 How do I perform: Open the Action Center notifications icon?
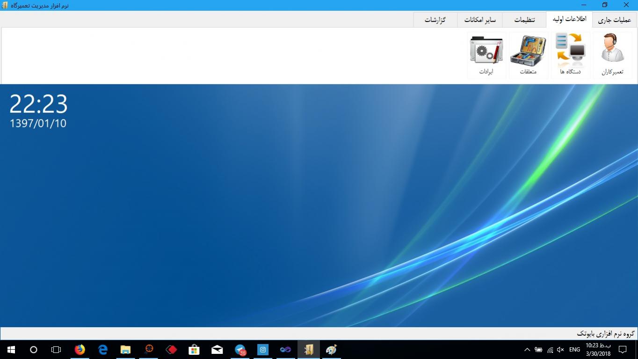pos(623,350)
